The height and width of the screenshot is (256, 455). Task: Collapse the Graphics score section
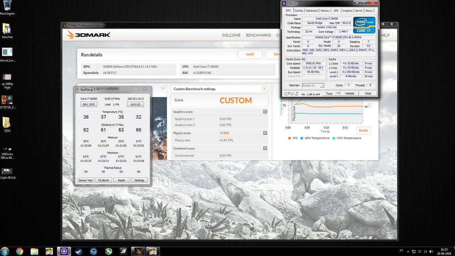click(265, 112)
